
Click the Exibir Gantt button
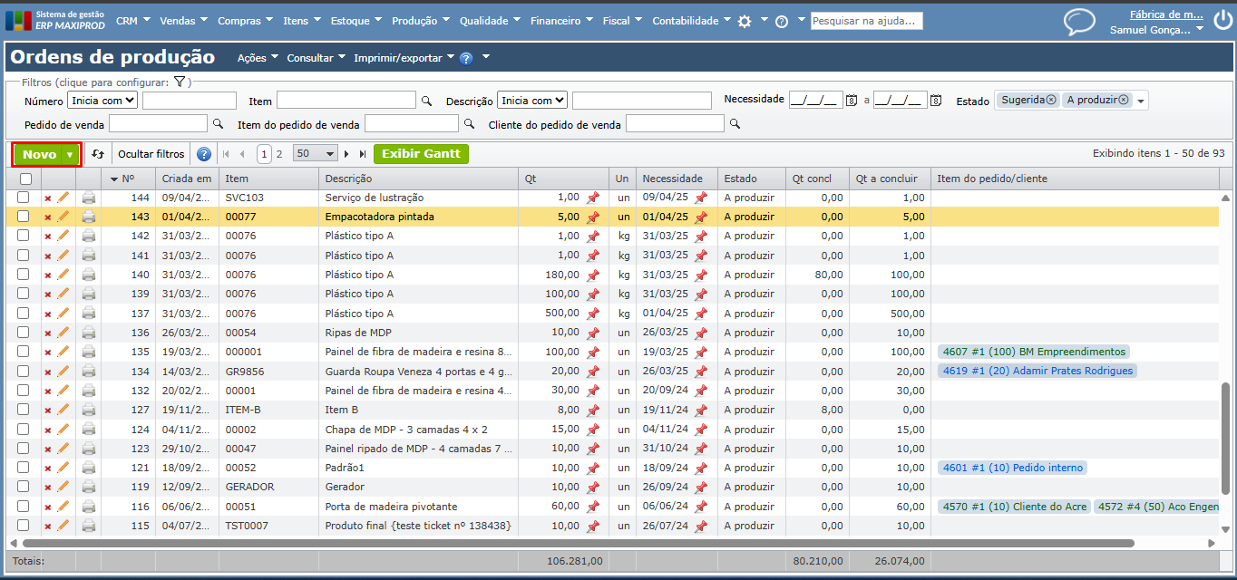(x=421, y=154)
